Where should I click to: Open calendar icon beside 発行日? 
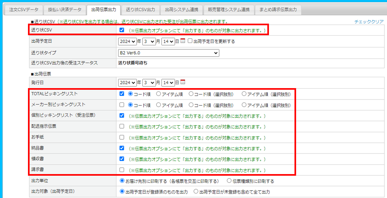[x=183, y=82]
